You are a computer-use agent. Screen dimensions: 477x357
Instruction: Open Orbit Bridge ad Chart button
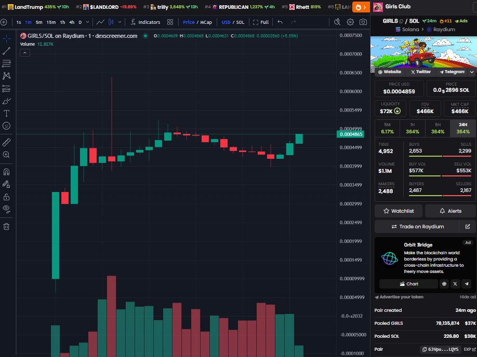(408, 284)
